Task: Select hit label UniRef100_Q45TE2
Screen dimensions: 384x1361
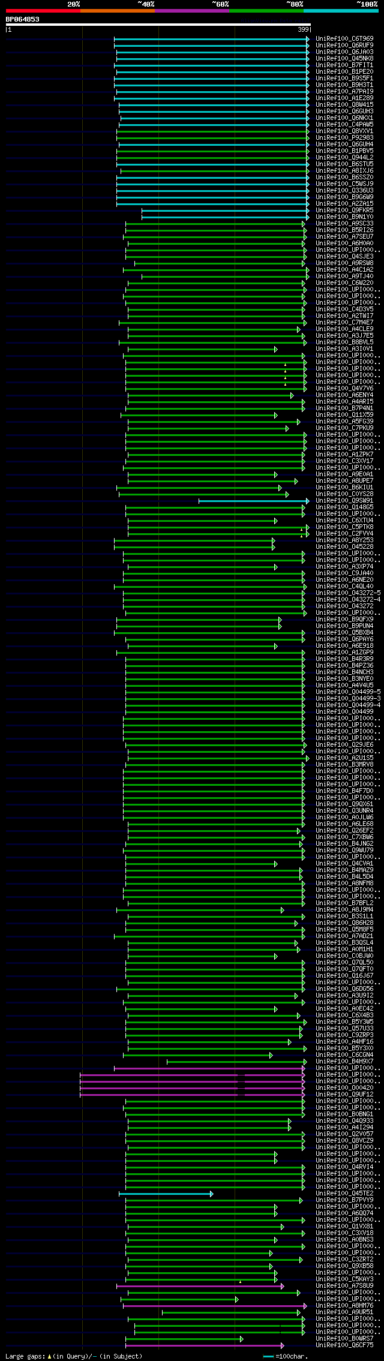Action: point(344,1194)
